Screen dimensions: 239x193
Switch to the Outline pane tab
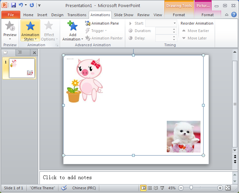pos(20,52)
